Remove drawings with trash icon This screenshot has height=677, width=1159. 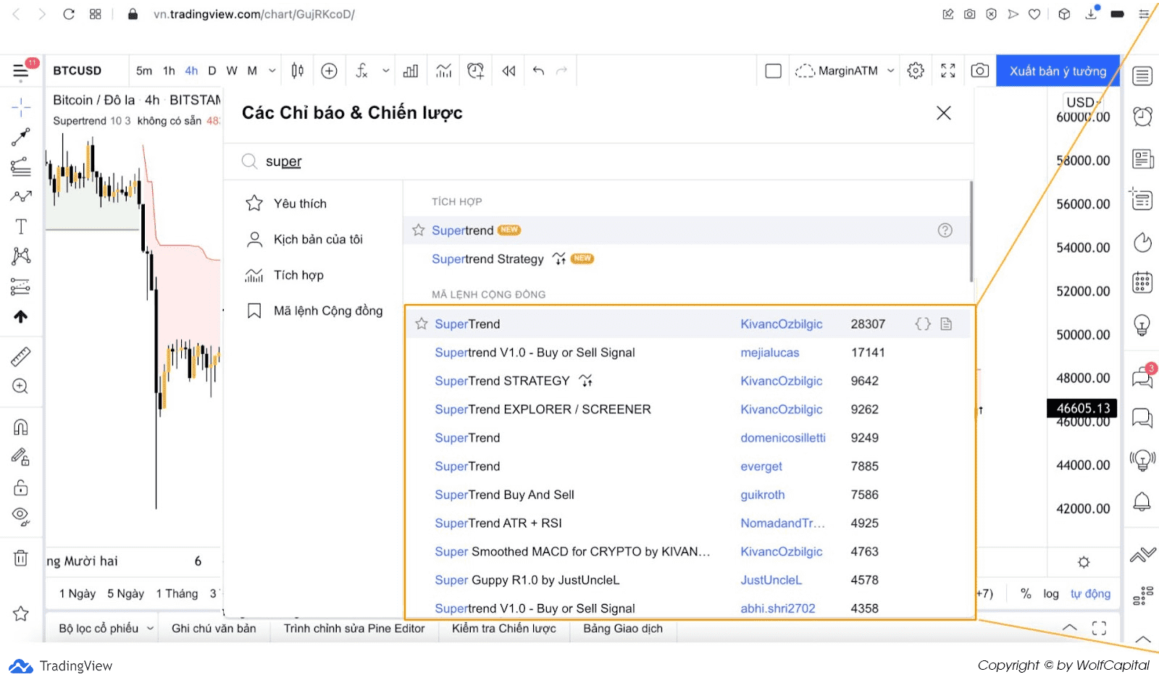[x=21, y=558]
